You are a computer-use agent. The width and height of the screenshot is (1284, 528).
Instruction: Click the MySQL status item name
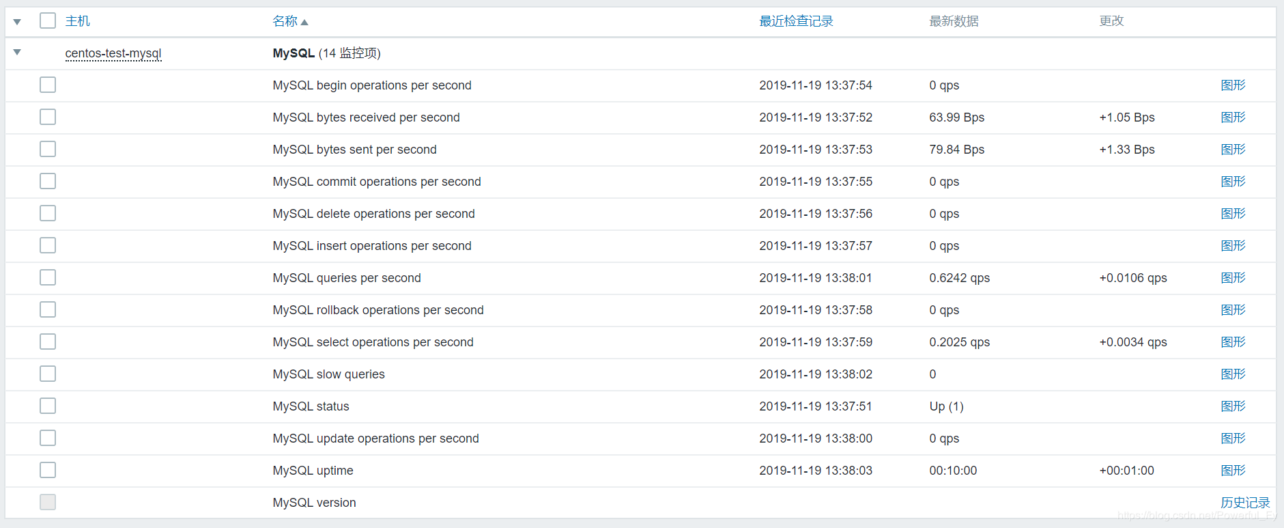[311, 406]
